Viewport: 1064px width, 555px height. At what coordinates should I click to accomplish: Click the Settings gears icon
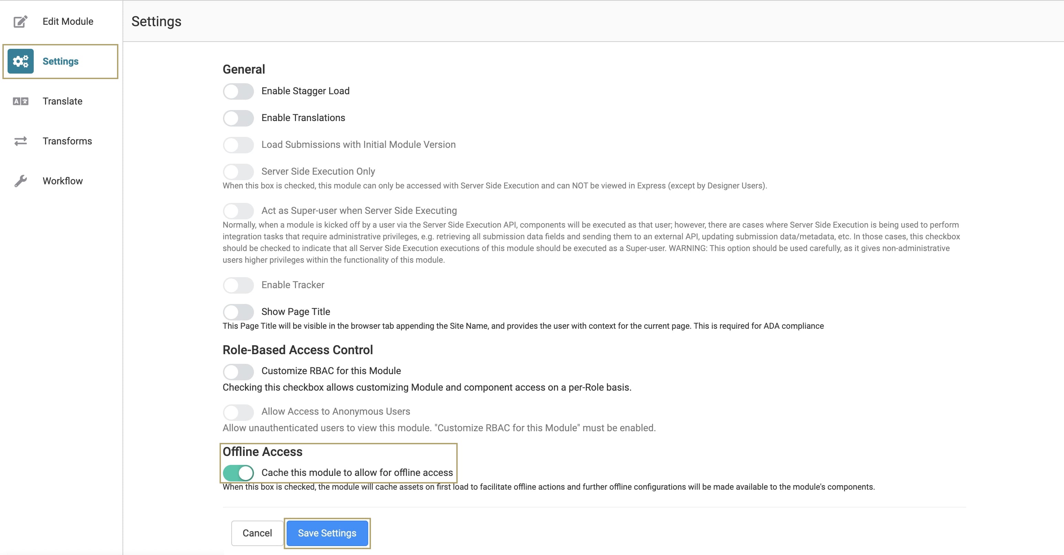(21, 61)
